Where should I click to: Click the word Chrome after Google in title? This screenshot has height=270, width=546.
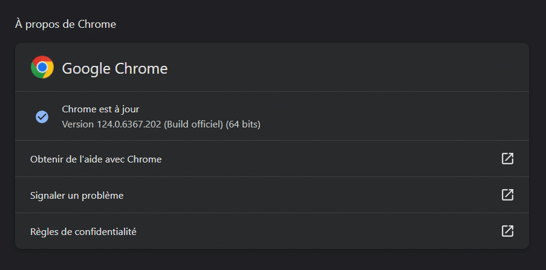tap(141, 68)
